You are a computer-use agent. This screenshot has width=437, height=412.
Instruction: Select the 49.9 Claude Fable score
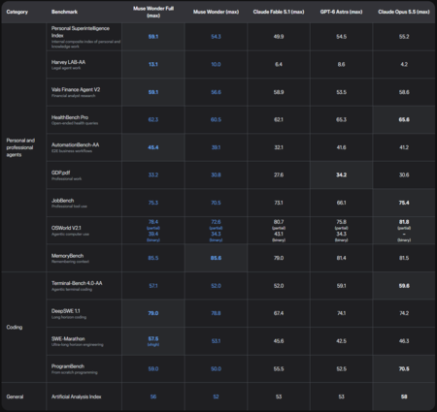tap(279, 37)
